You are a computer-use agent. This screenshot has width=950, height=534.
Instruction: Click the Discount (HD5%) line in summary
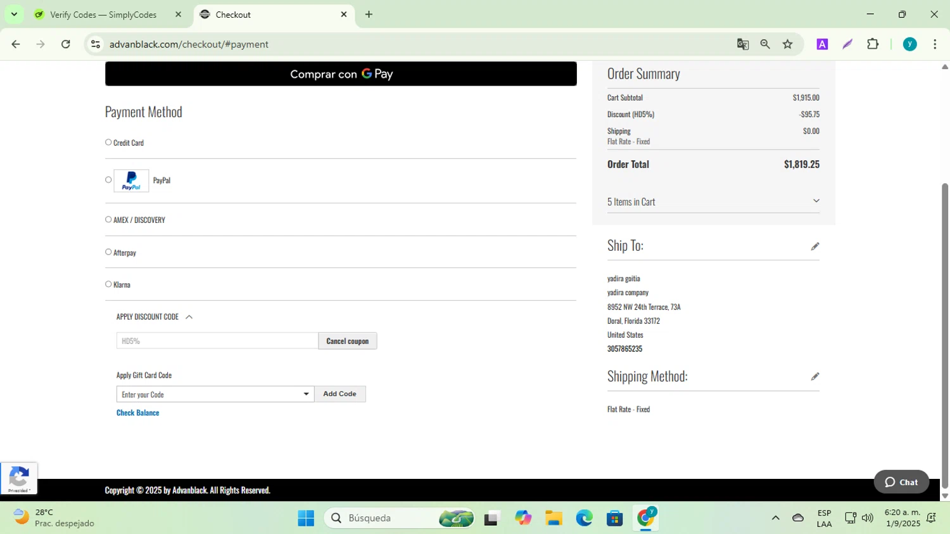click(713, 114)
